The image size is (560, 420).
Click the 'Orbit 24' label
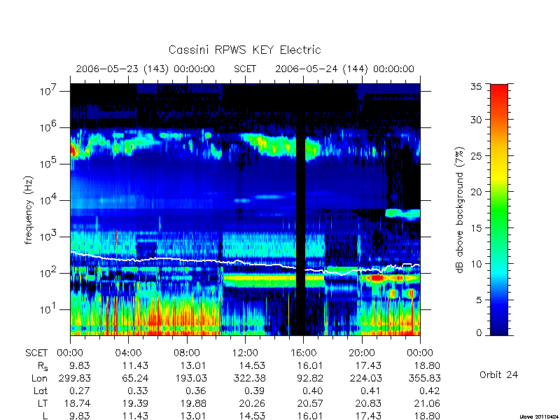tap(498, 374)
